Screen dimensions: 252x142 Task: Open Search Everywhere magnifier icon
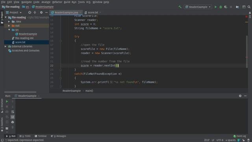click(249, 7)
